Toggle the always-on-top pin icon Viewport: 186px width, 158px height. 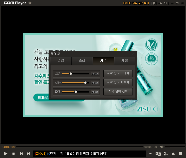click(x=160, y=3)
